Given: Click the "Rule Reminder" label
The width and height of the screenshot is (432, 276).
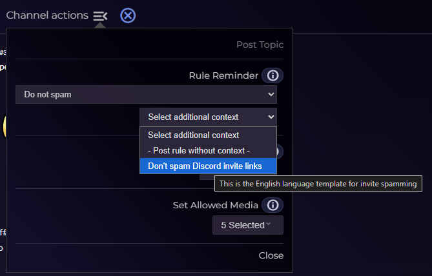Looking at the screenshot, I should (x=223, y=75).
